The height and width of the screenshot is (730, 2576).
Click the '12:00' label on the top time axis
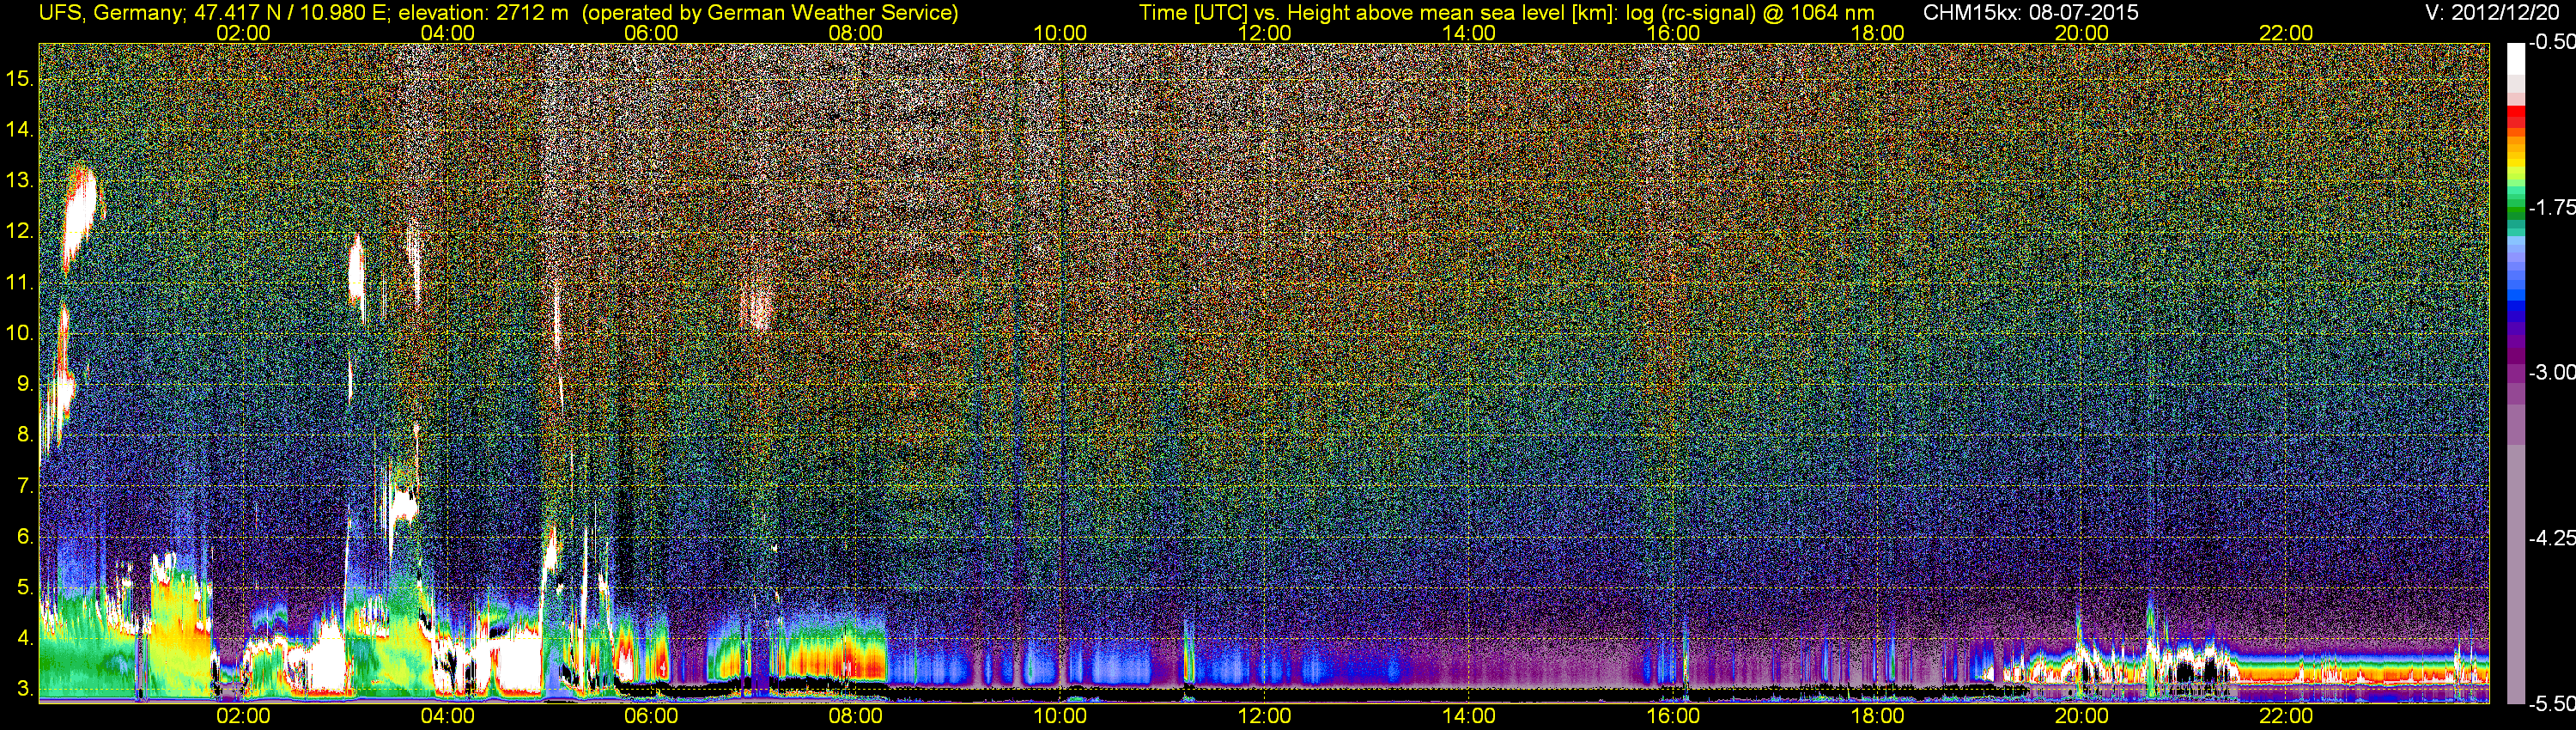[x=1264, y=33]
